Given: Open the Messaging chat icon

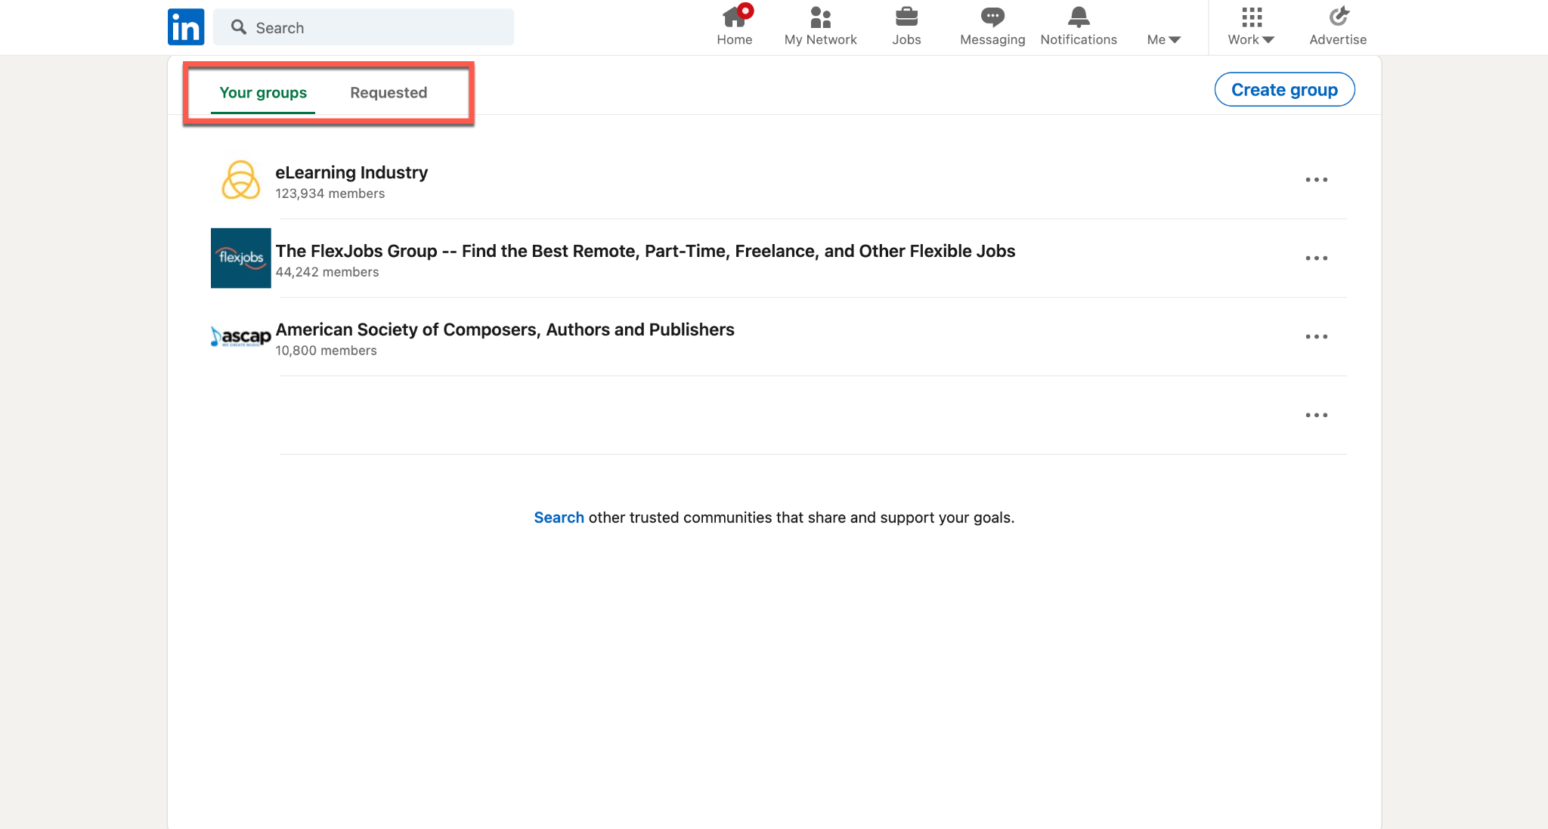Looking at the screenshot, I should (992, 17).
